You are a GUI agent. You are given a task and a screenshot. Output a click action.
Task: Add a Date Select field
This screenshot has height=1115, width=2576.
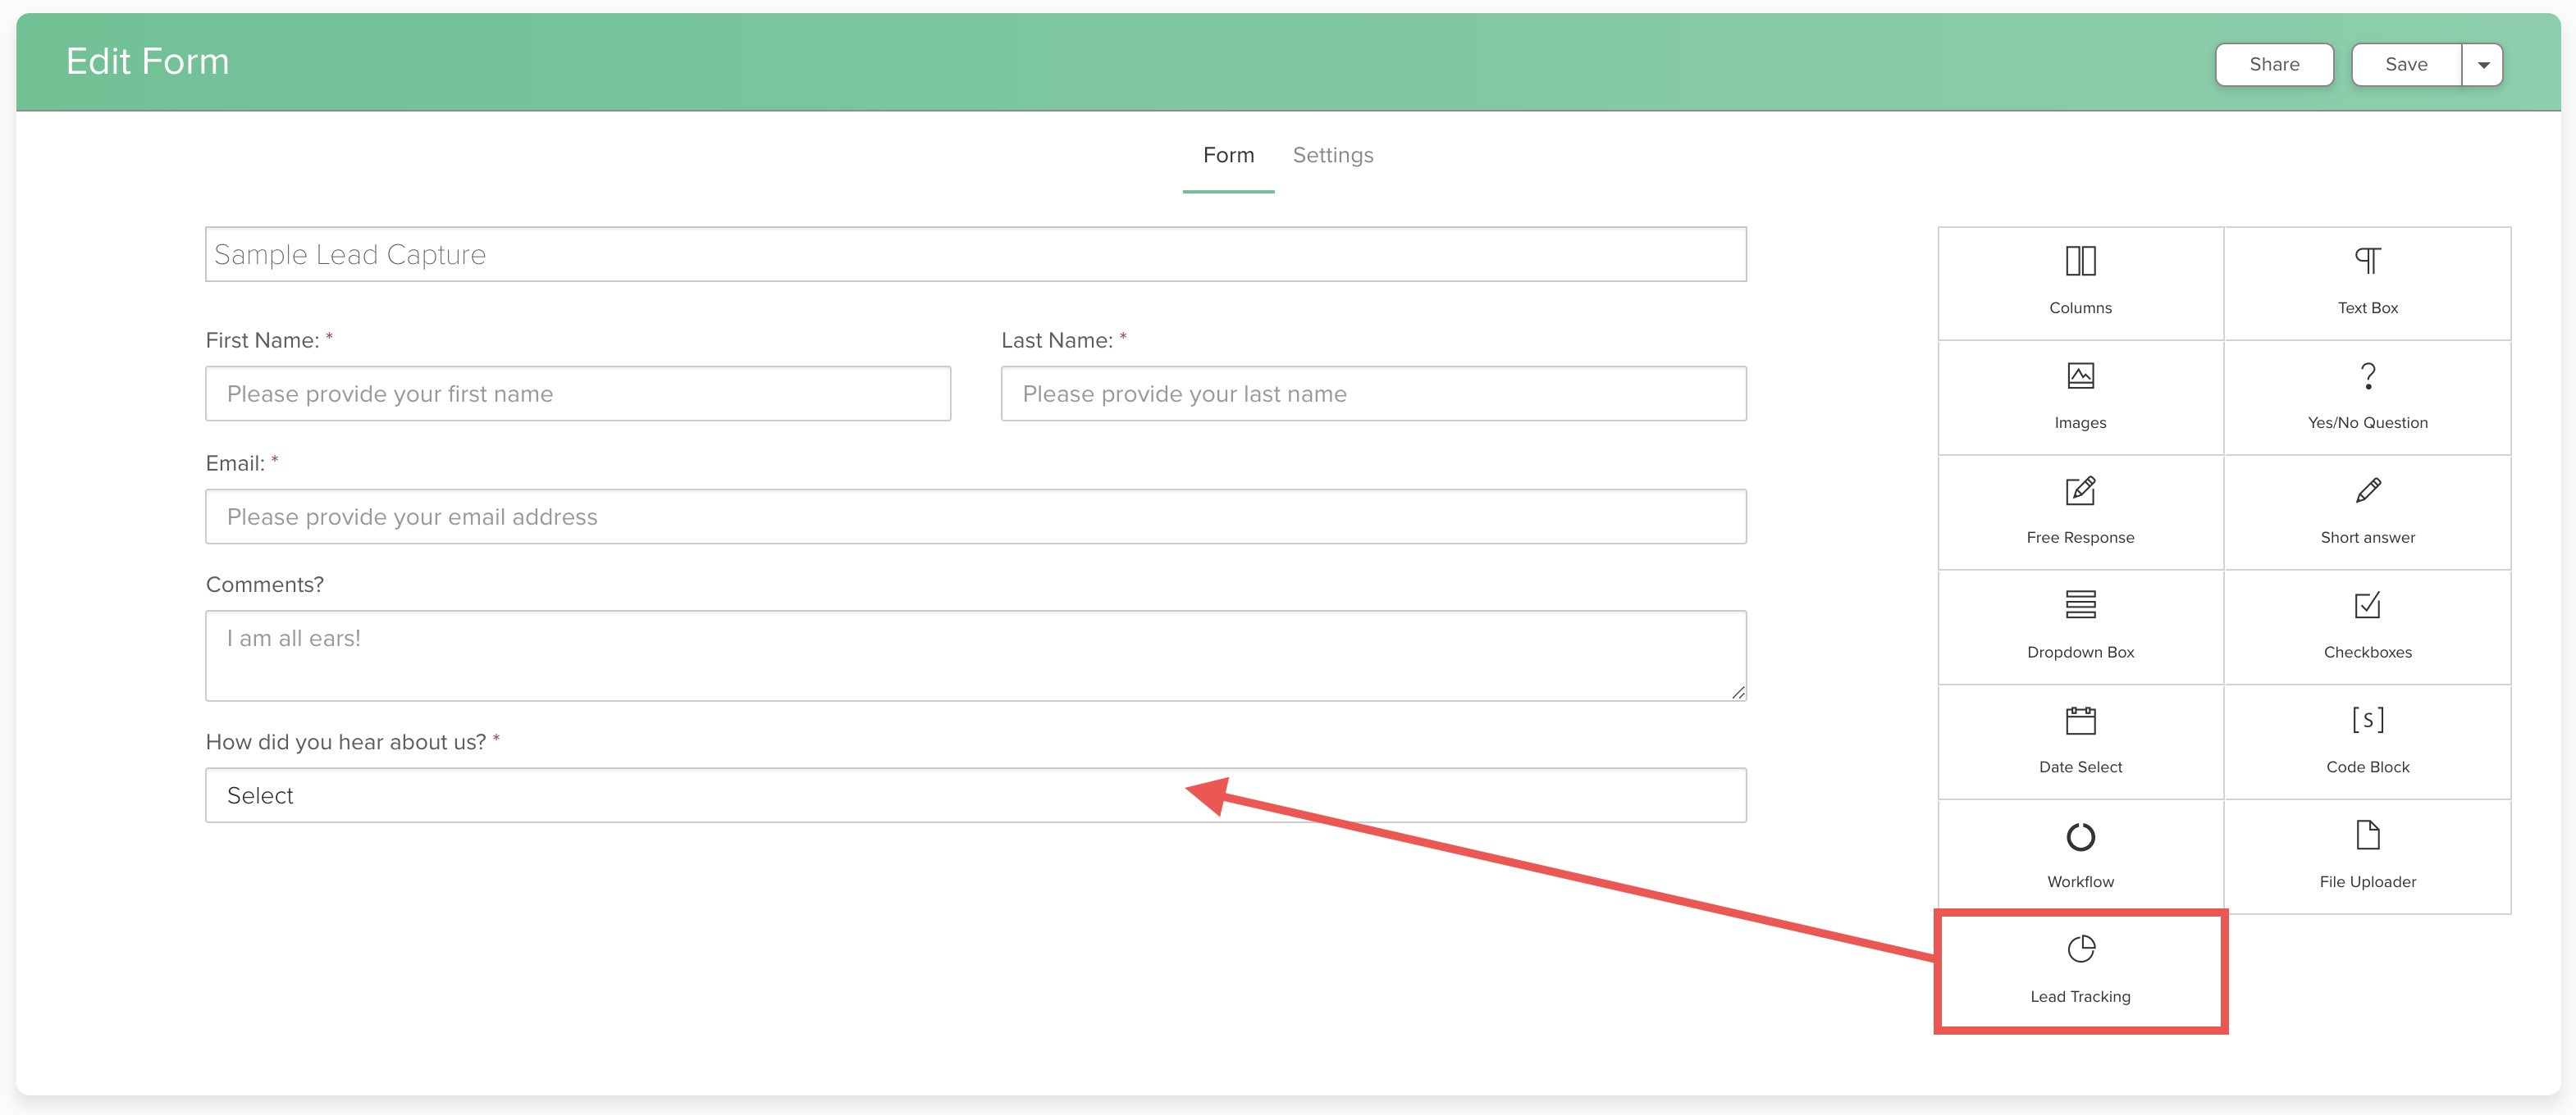2080,742
